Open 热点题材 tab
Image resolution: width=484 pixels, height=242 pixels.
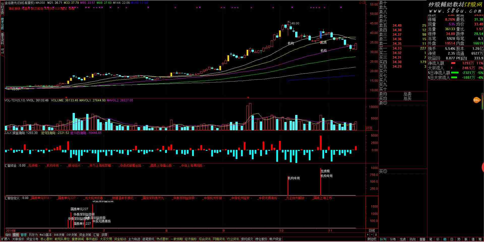[162, 239]
